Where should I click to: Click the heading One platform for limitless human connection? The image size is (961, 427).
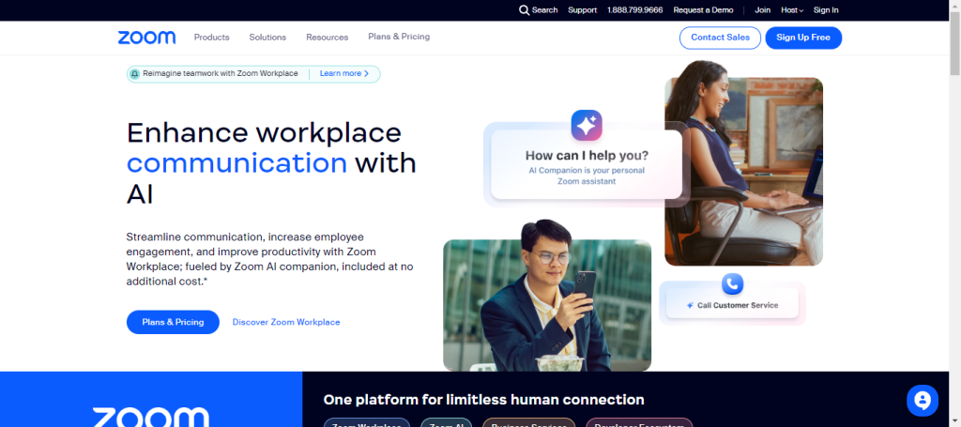click(x=483, y=400)
